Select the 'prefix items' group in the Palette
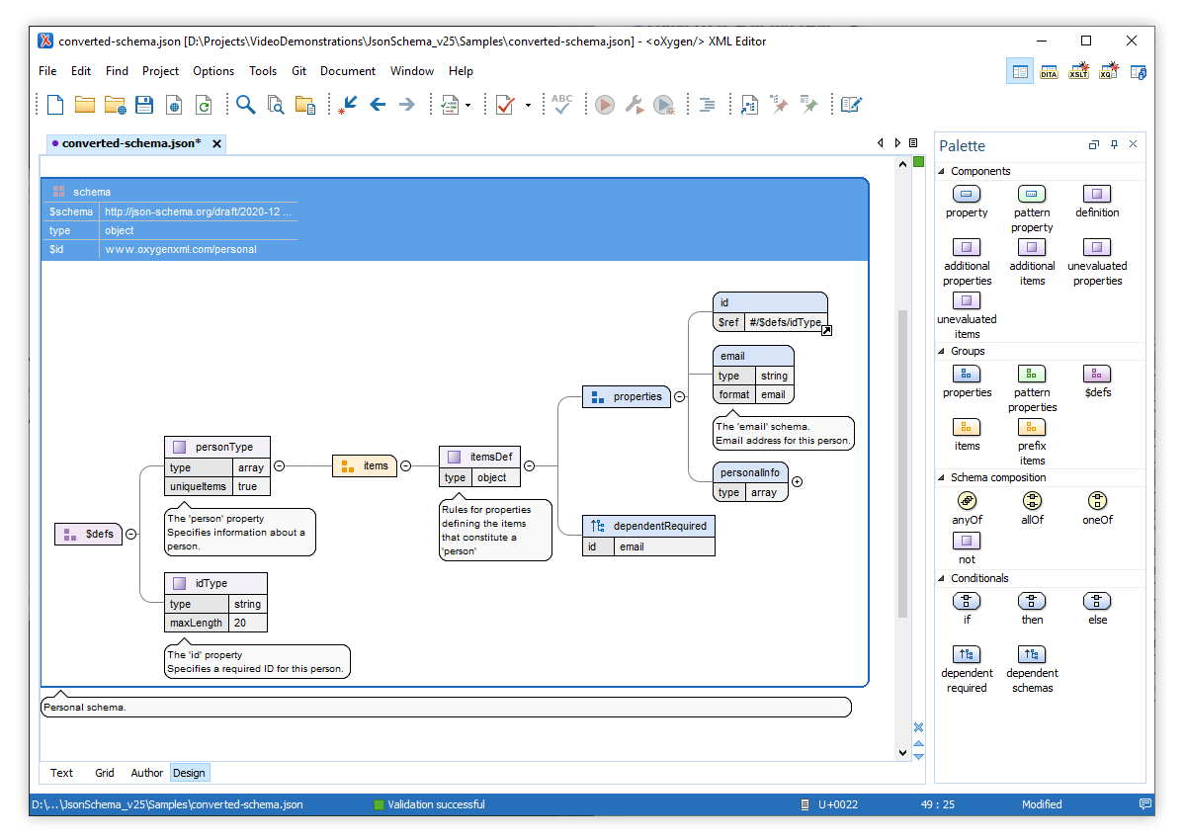Image resolution: width=1186 pixels, height=840 pixels. [x=1032, y=442]
